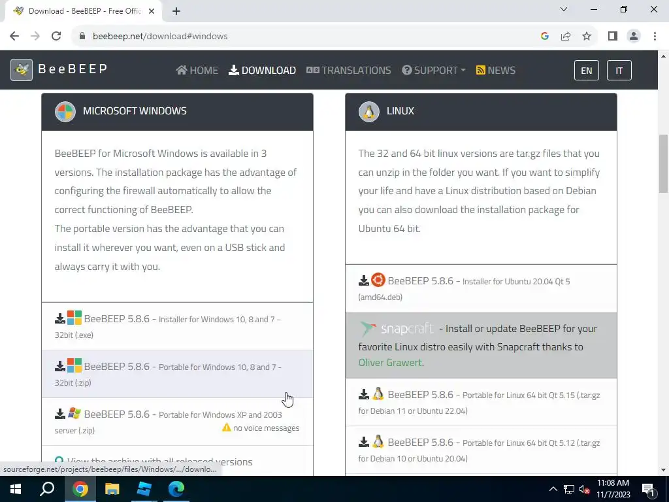Click the Linux penguin round logo icon

369,112
